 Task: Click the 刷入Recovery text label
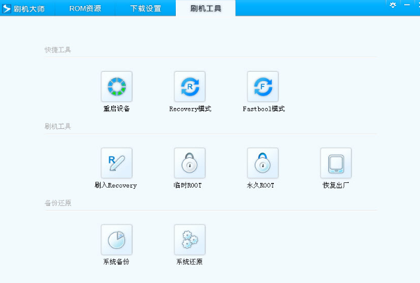click(x=116, y=186)
